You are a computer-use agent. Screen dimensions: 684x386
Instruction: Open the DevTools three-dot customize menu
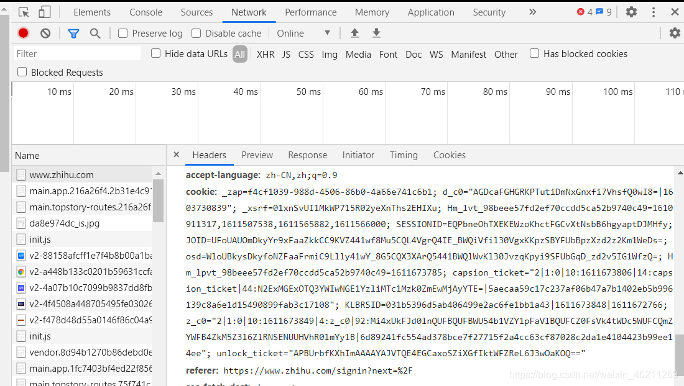pyautogui.click(x=654, y=12)
